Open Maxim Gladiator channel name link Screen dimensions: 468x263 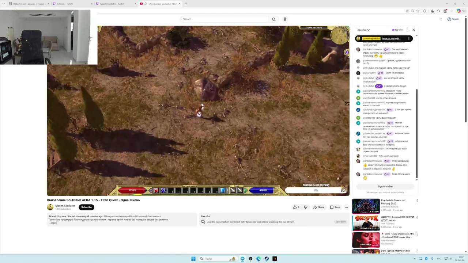65,206
